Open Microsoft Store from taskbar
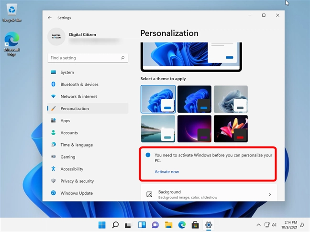 (x=195, y=225)
